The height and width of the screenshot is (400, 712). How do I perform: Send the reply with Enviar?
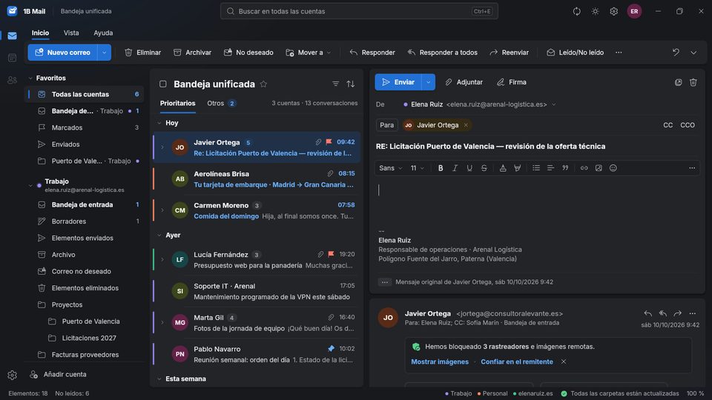click(x=398, y=82)
